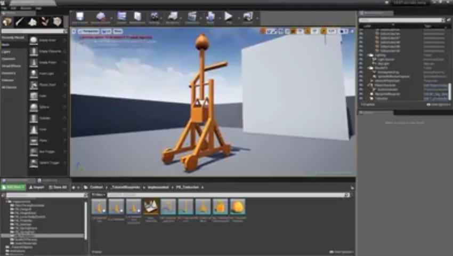Viewport: 453px width, 256px height.
Task: Select the translate gizmo in viewport toolbar
Action: [263, 31]
